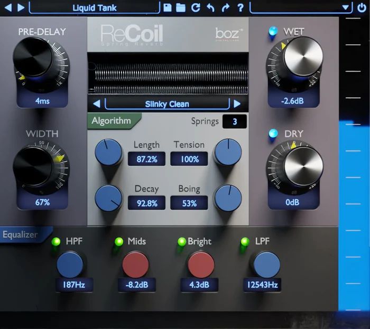Image resolution: width=370 pixels, height=329 pixels.
Task: Toggle the plugin power bypass icon
Action: tap(361, 7)
